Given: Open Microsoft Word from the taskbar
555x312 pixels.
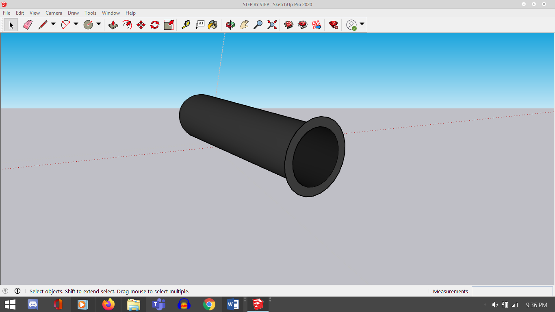Looking at the screenshot, I should point(233,304).
